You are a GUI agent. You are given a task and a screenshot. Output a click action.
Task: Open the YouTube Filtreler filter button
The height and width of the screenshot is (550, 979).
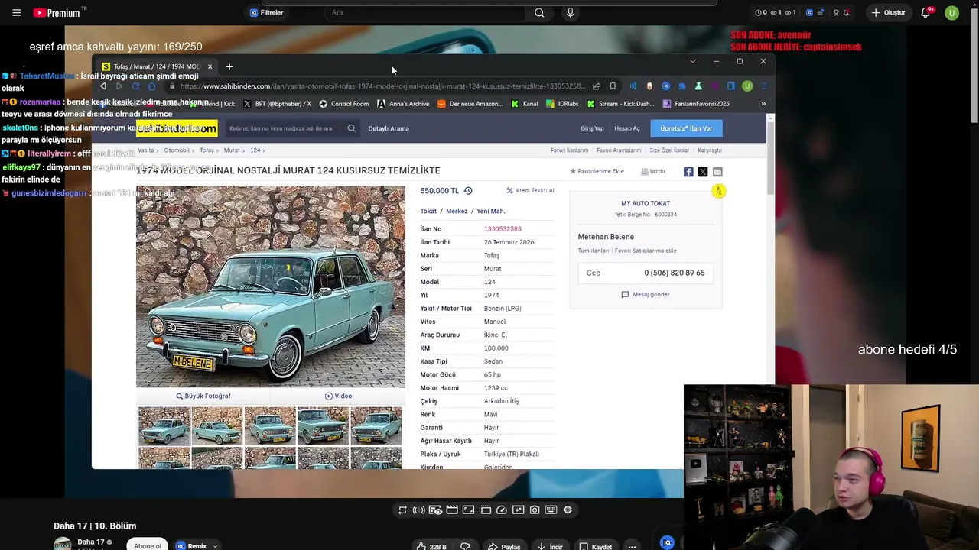tap(266, 13)
